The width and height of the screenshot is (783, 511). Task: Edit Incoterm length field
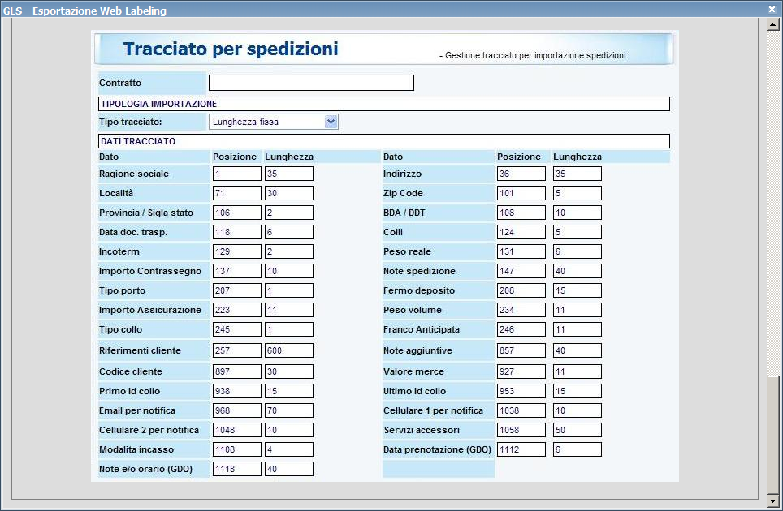tap(289, 251)
